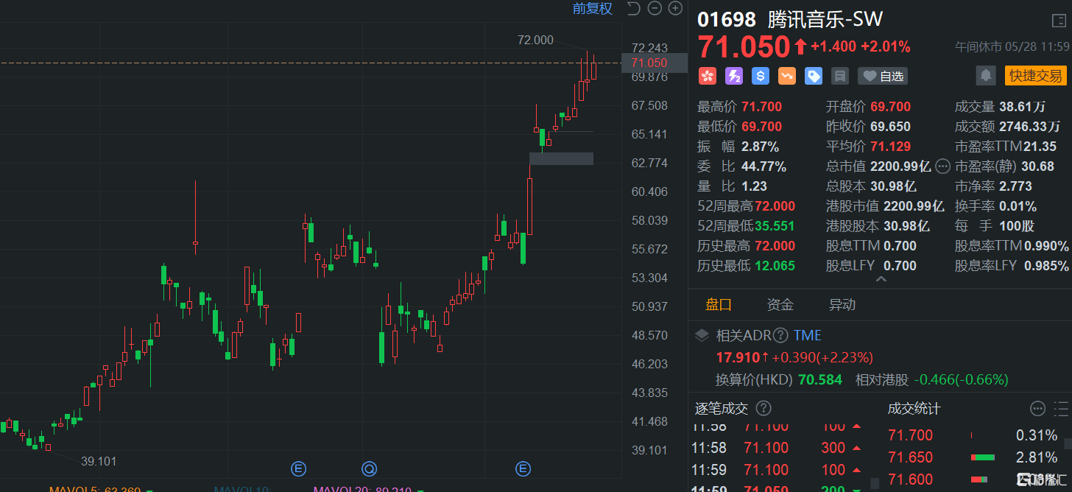This screenshot has width=1072, height=492.
Task: Click the purple lightning Level 2 icon
Action: coord(734,76)
